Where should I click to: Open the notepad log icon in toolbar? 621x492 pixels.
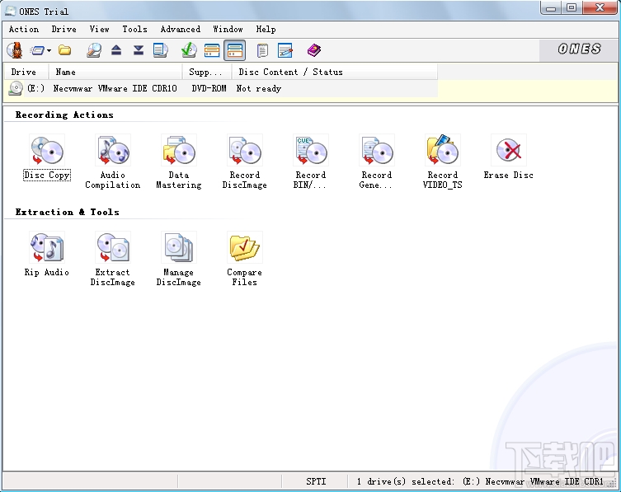262,50
